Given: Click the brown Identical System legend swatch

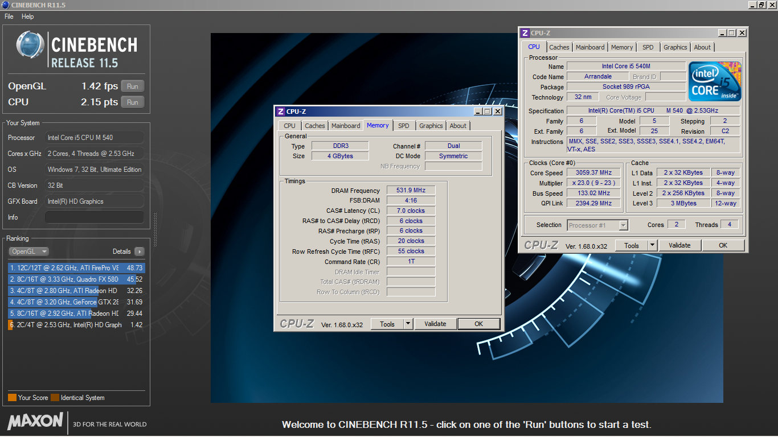Looking at the screenshot, I should tap(55, 398).
